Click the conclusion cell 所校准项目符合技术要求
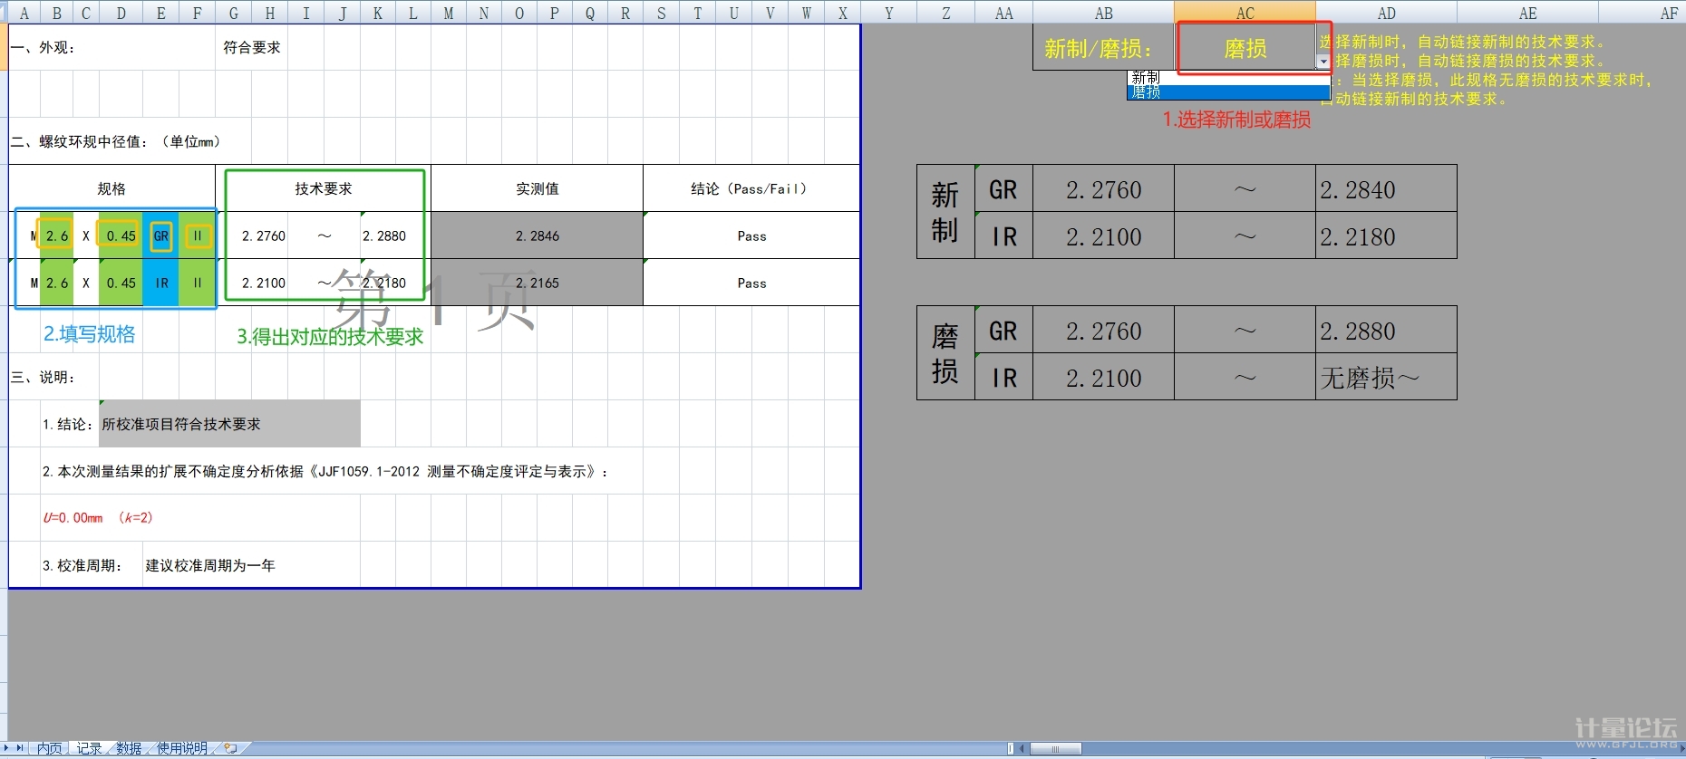Viewport: 1686px width, 759px height. point(229,424)
